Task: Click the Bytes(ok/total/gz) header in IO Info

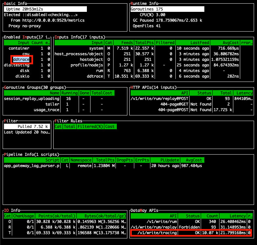Action: point(101,216)
